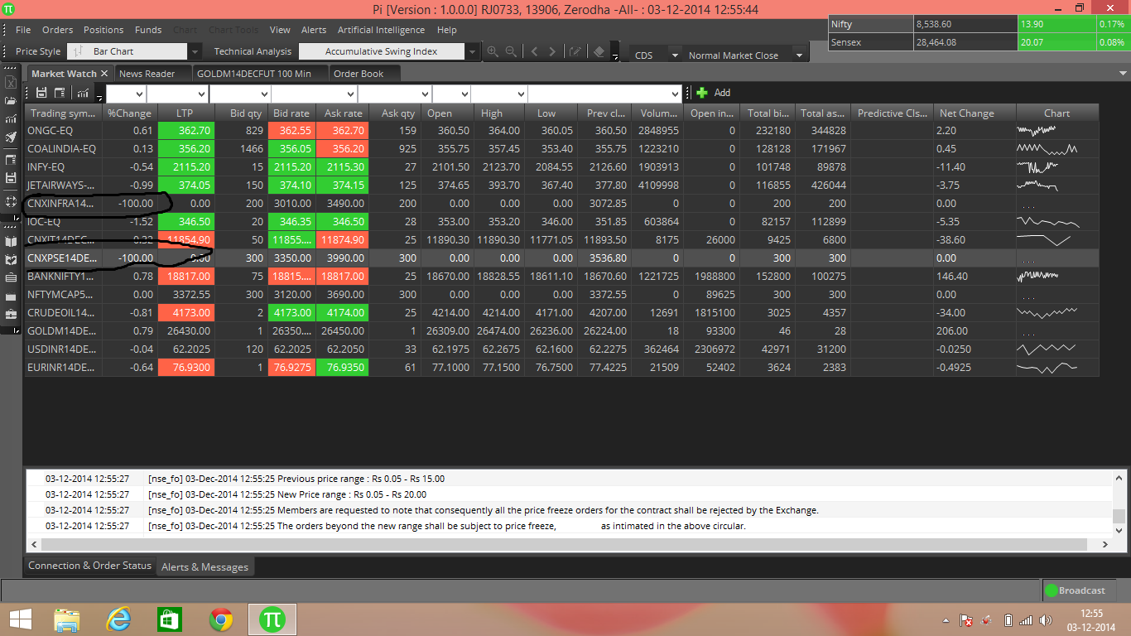Switch to the News Reader tab
Image resolution: width=1131 pixels, height=636 pixels.
click(x=147, y=74)
